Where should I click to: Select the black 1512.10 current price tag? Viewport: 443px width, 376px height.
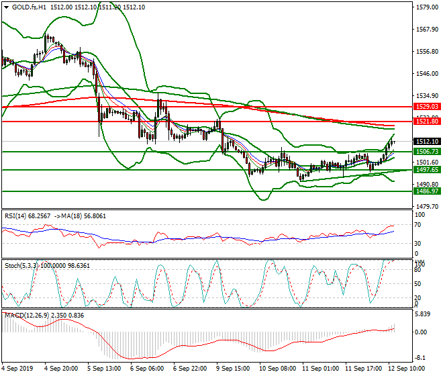[426, 142]
